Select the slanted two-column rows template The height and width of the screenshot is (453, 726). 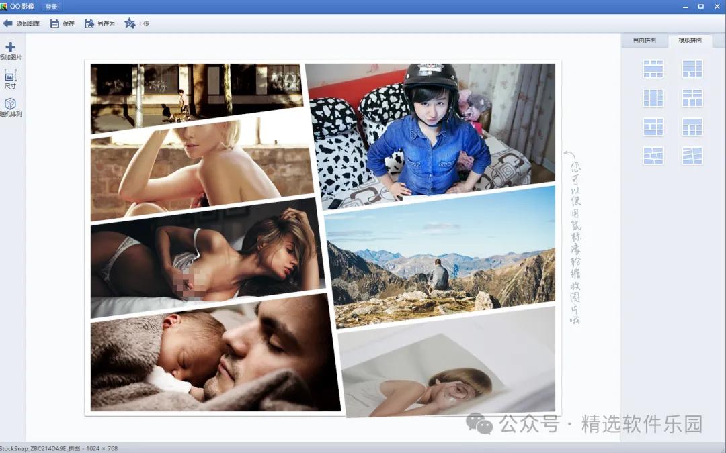(x=692, y=156)
